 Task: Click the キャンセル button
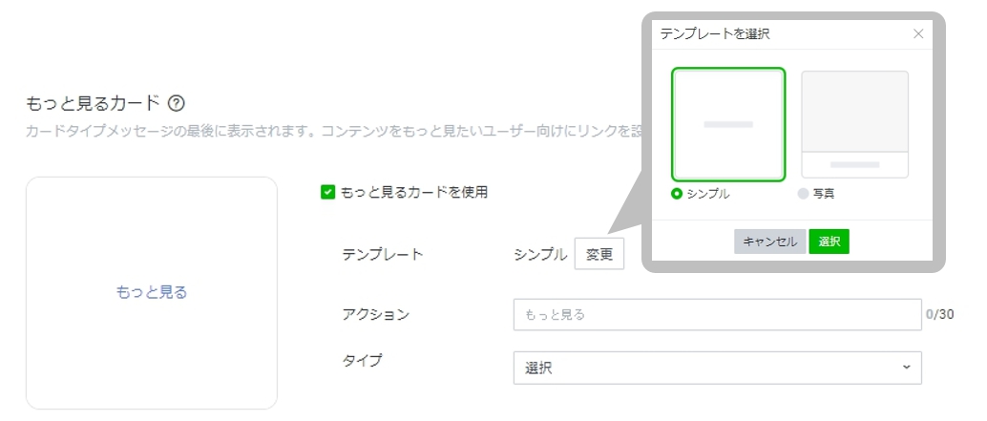coord(769,242)
